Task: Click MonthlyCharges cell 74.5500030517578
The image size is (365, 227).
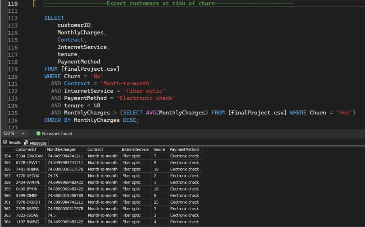Action: (65, 209)
